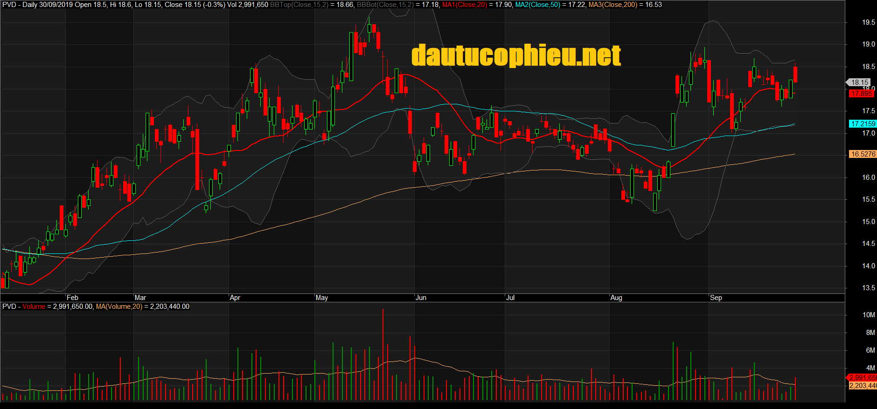Viewport: 877px width, 409px height.
Task: Click the red Volume label in lower pane
Action: coord(34,307)
